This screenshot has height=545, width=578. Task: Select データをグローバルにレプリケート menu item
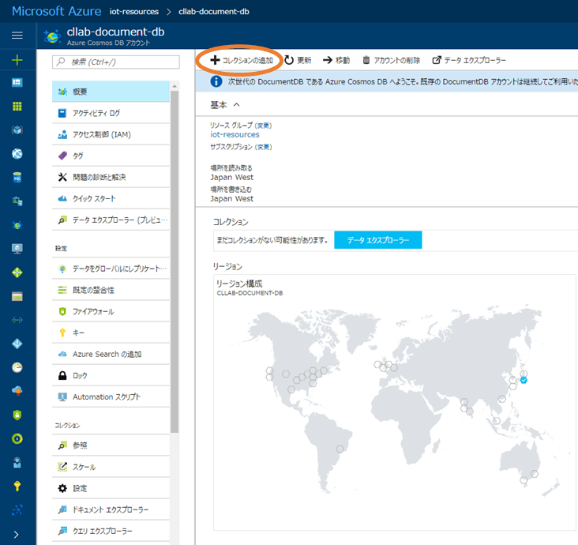point(111,269)
